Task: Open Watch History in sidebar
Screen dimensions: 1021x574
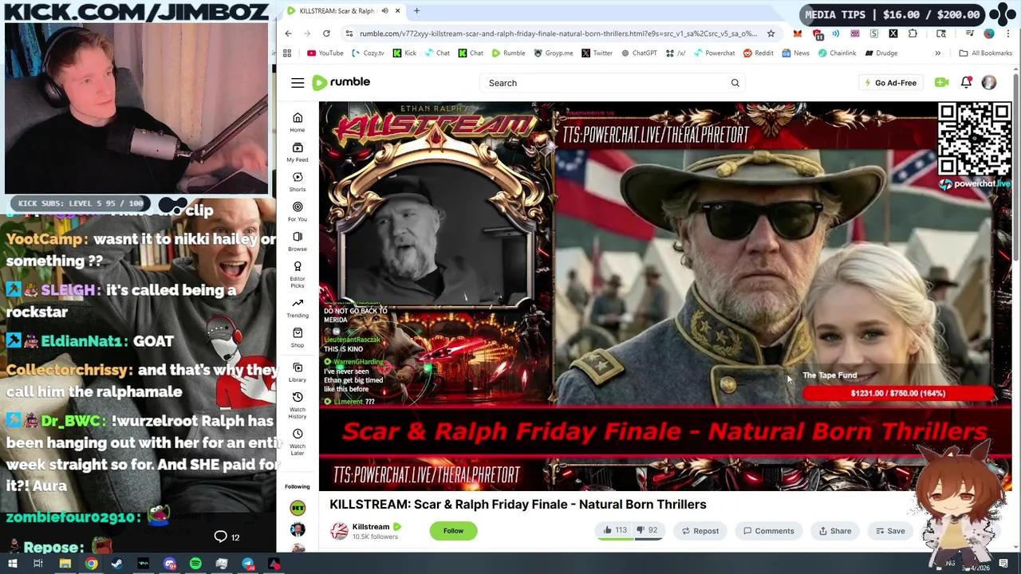Action: click(298, 406)
